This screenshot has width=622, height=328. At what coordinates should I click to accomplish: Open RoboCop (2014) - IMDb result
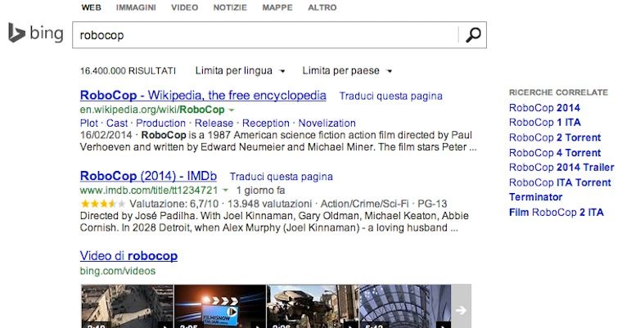148,176
